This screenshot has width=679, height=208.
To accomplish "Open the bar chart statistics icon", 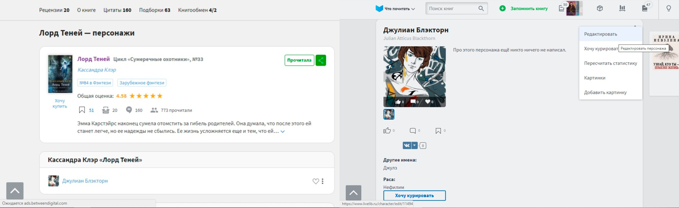I will [x=622, y=8].
